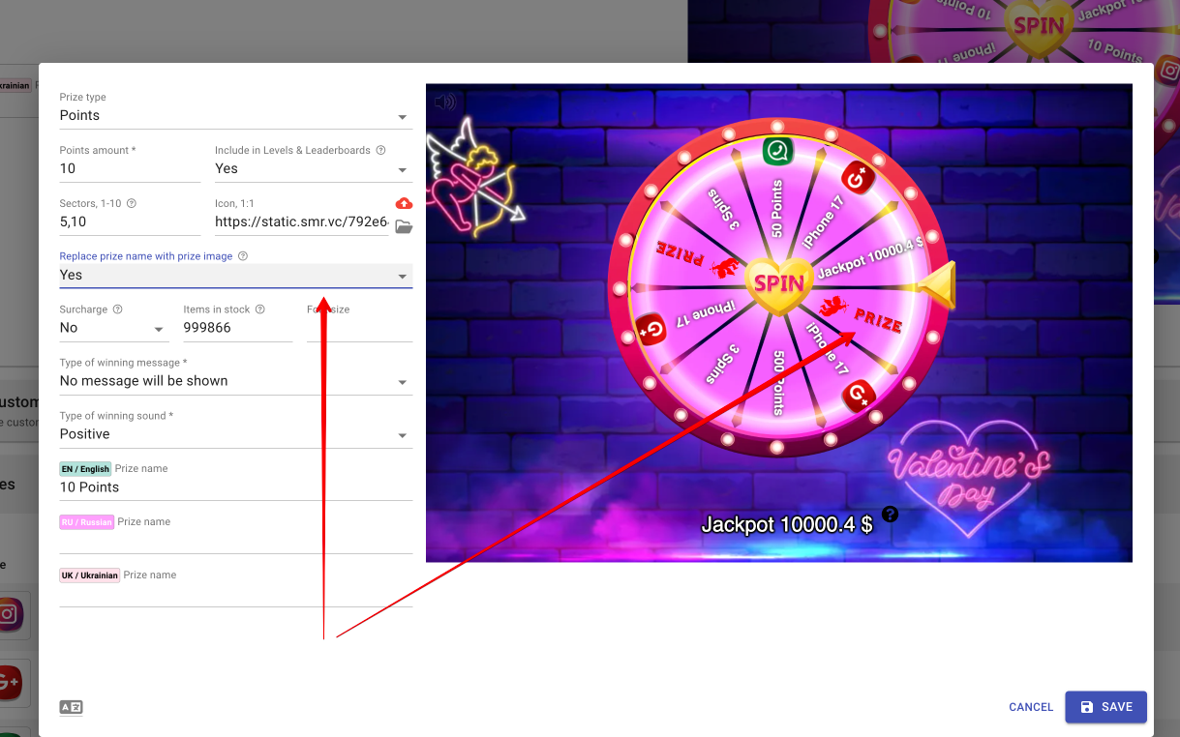1180x737 pixels.
Task: Click help icon for Replace prize name
Action: pyautogui.click(x=243, y=256)
